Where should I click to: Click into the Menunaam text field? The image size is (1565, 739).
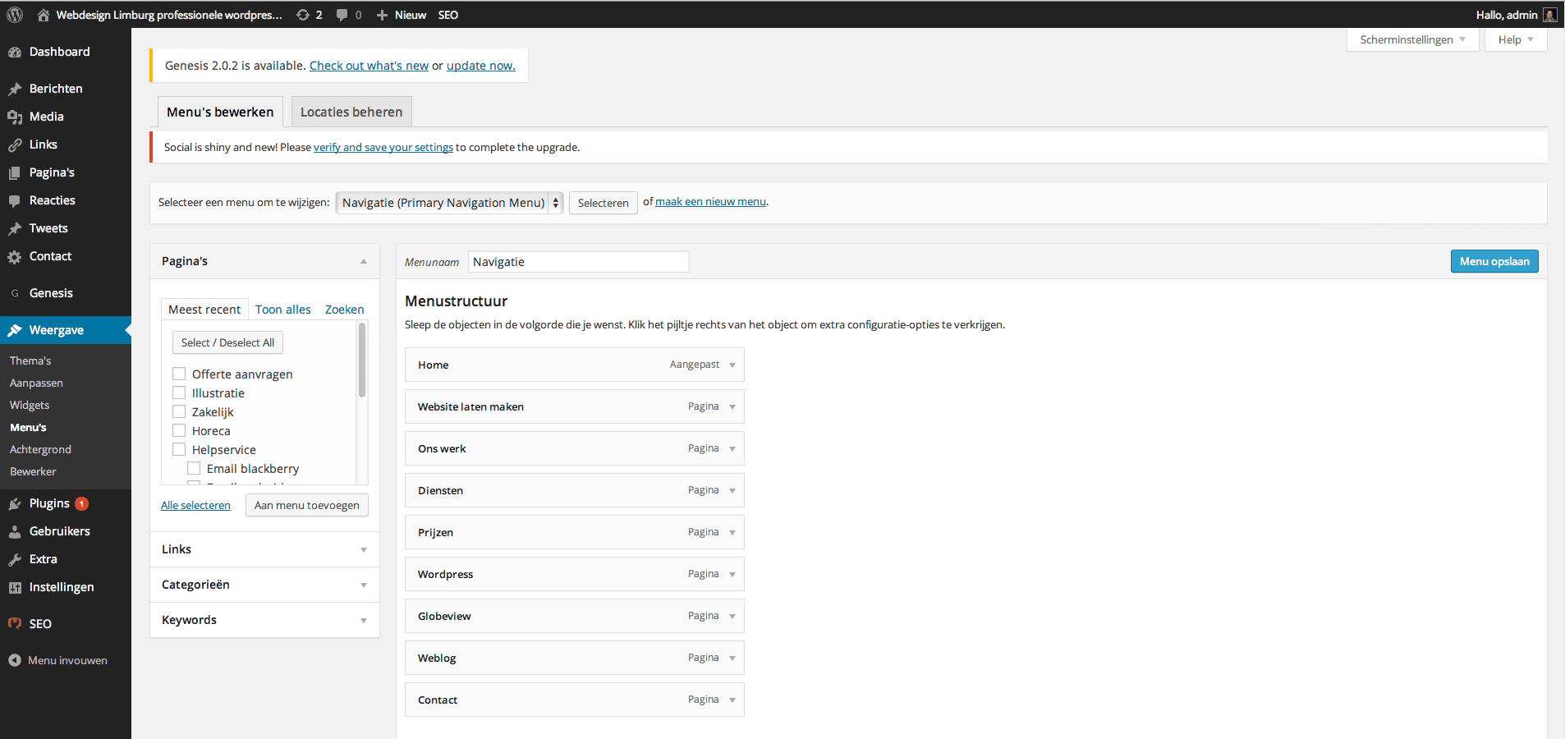pyautogui.click(x=578, y=262)
